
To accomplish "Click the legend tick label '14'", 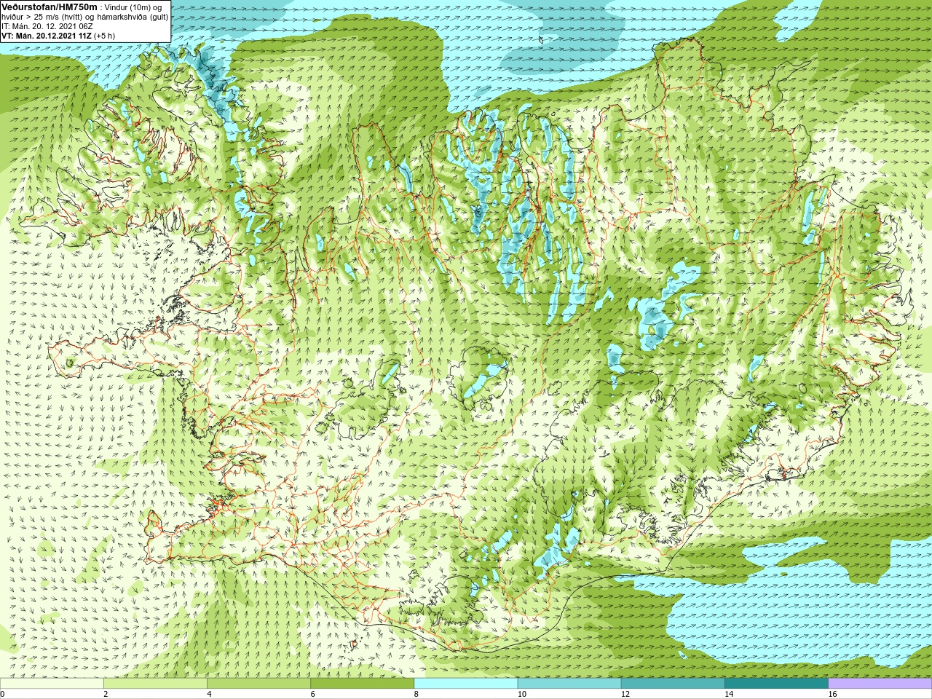I will [x=728, y=694].
